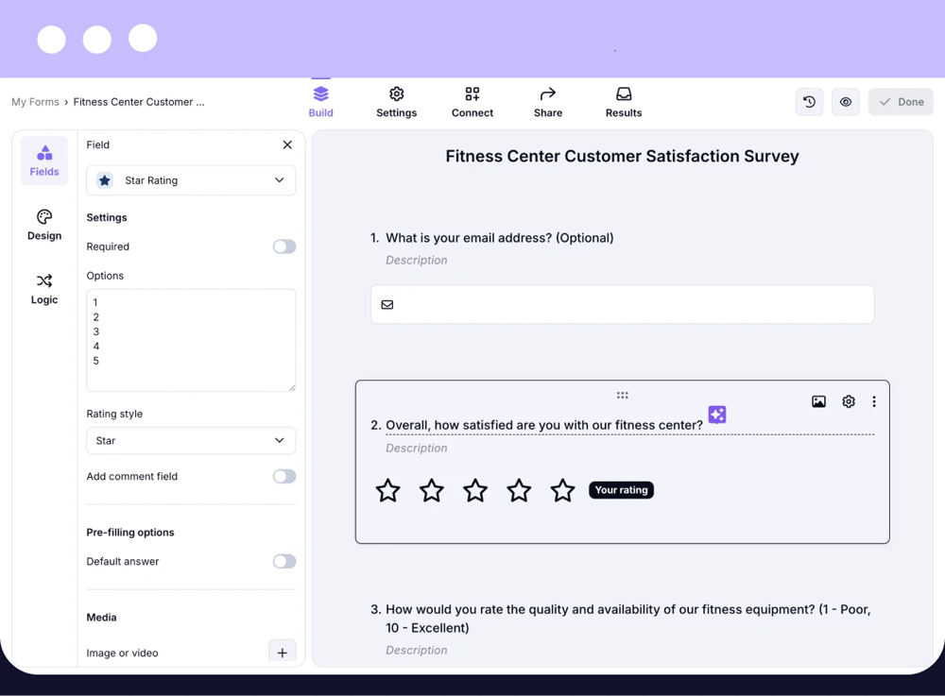
Task: Open form preview with the eye icon
Action: [x=845, y=101]
